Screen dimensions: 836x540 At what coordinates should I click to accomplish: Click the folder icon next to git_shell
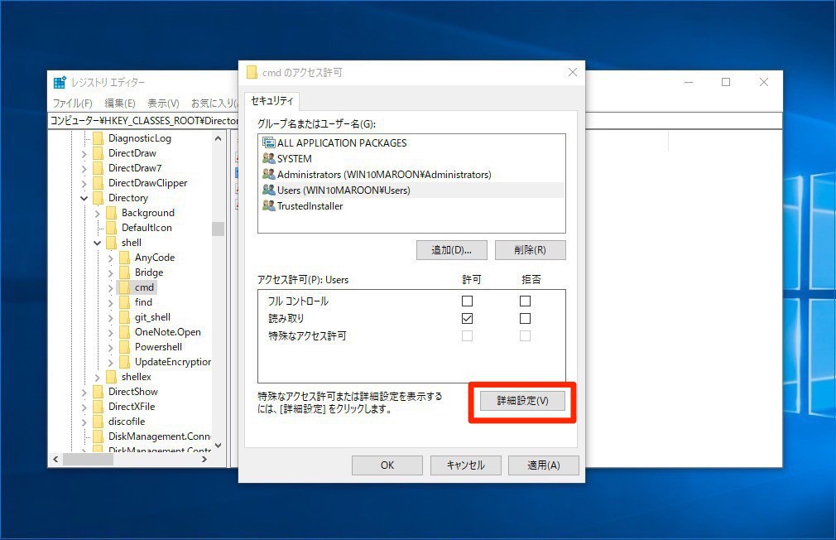tap(125, 317)
